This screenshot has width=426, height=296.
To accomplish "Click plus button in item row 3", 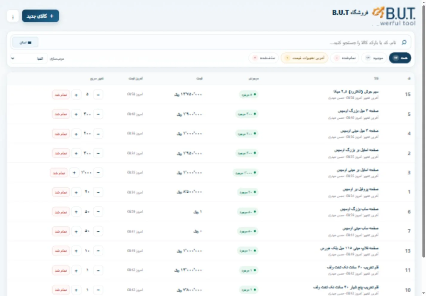I will point(74,173).
